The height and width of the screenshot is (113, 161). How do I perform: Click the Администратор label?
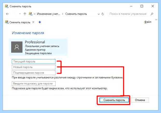click(35, 50)
